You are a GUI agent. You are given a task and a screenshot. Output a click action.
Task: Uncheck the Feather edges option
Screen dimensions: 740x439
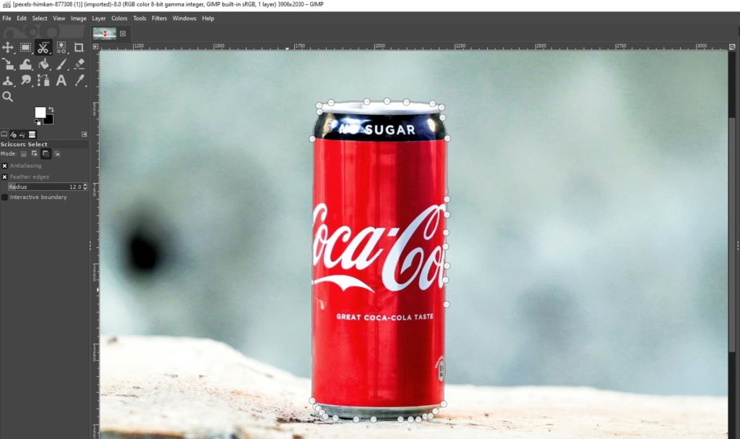4,176
